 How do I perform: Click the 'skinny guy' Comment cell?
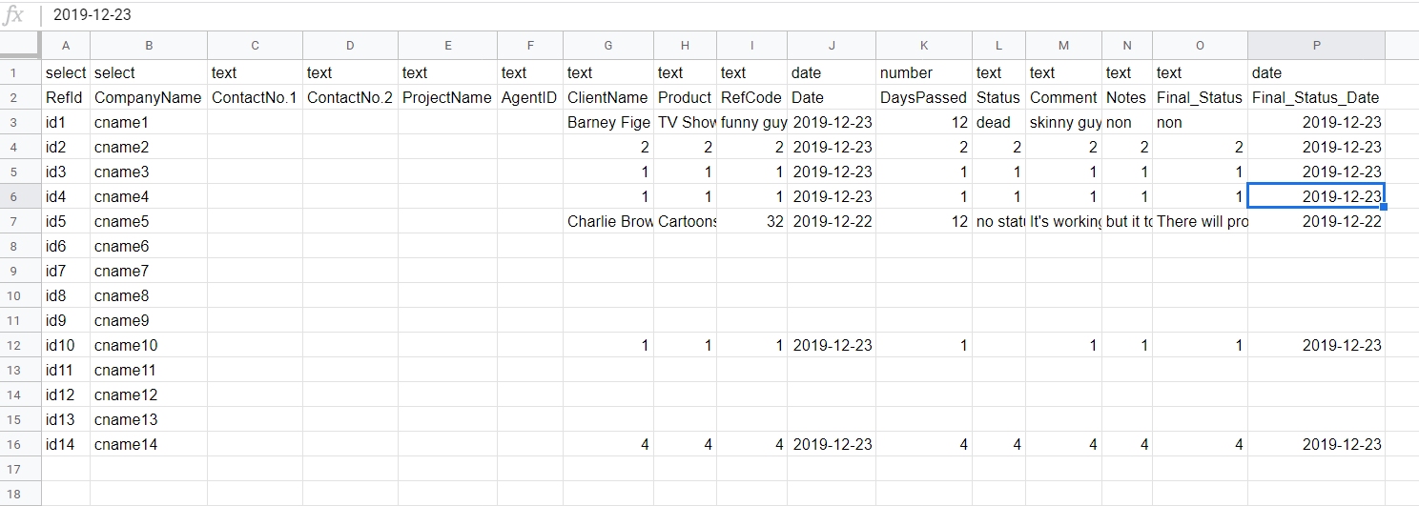[x=1064, y=122]
